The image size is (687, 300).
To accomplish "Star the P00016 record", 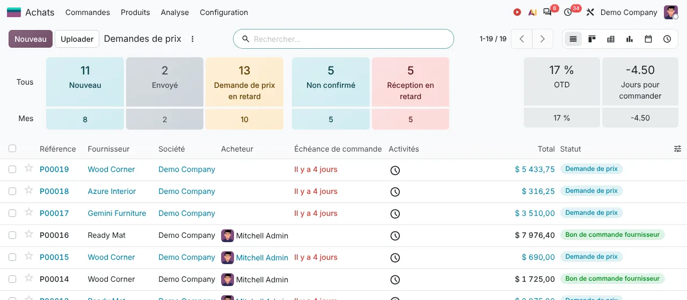I will click(x=29, y=234).
